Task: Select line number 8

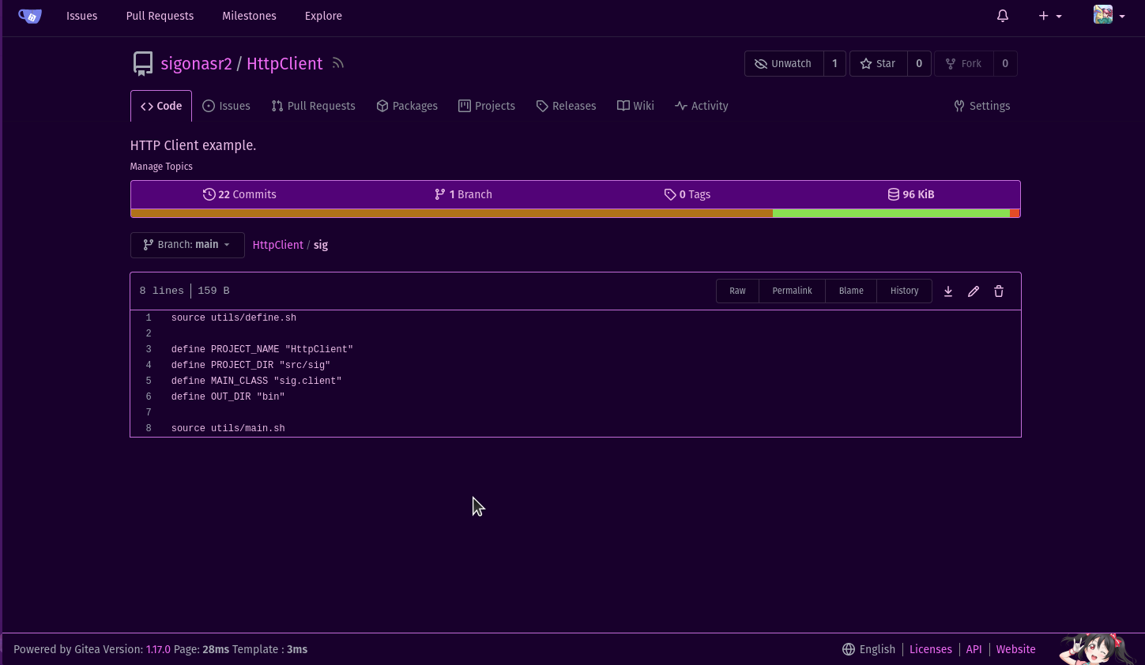Action: coord(149,428)
